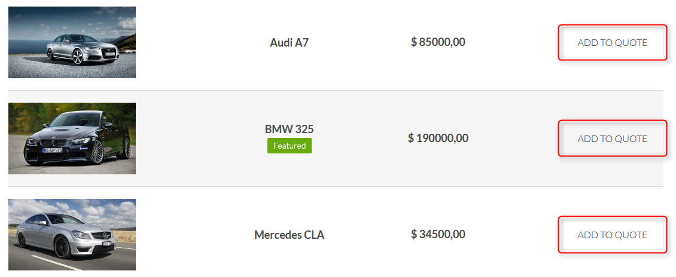Click the Audi's front grille in photo

(110, 53)
